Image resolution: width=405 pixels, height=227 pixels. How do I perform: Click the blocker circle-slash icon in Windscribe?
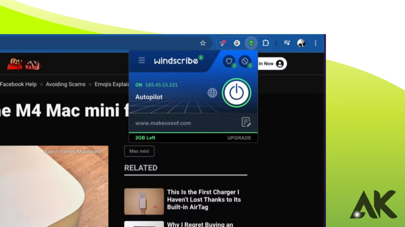245,61
